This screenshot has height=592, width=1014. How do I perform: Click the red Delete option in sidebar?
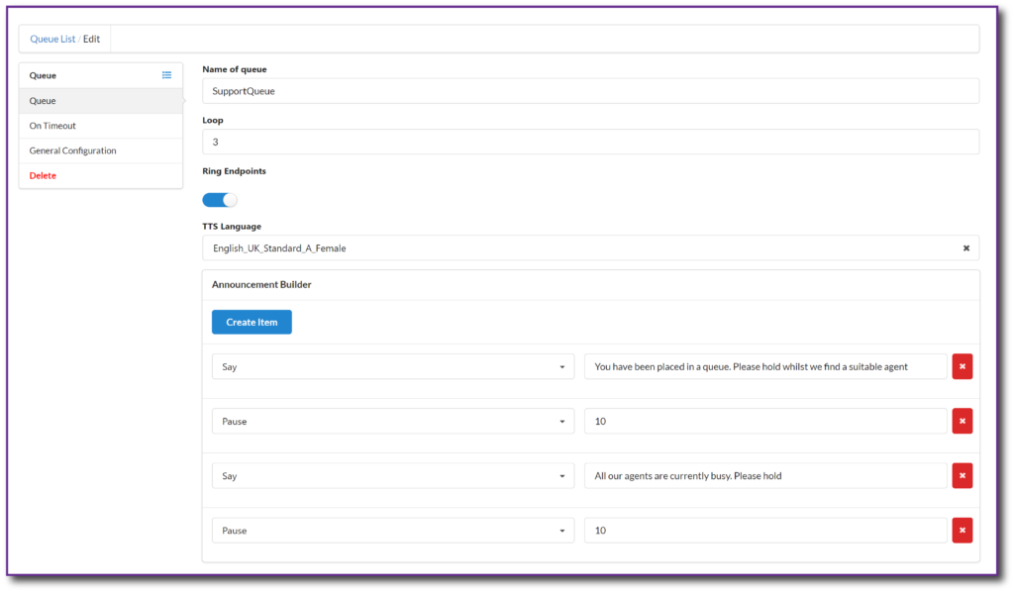click(43, 176)
